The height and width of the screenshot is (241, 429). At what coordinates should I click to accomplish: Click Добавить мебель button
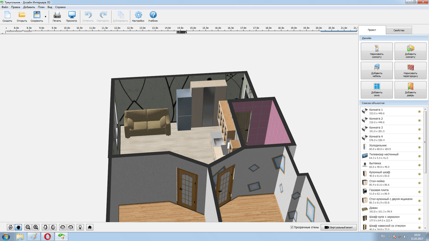click(376, 70)
